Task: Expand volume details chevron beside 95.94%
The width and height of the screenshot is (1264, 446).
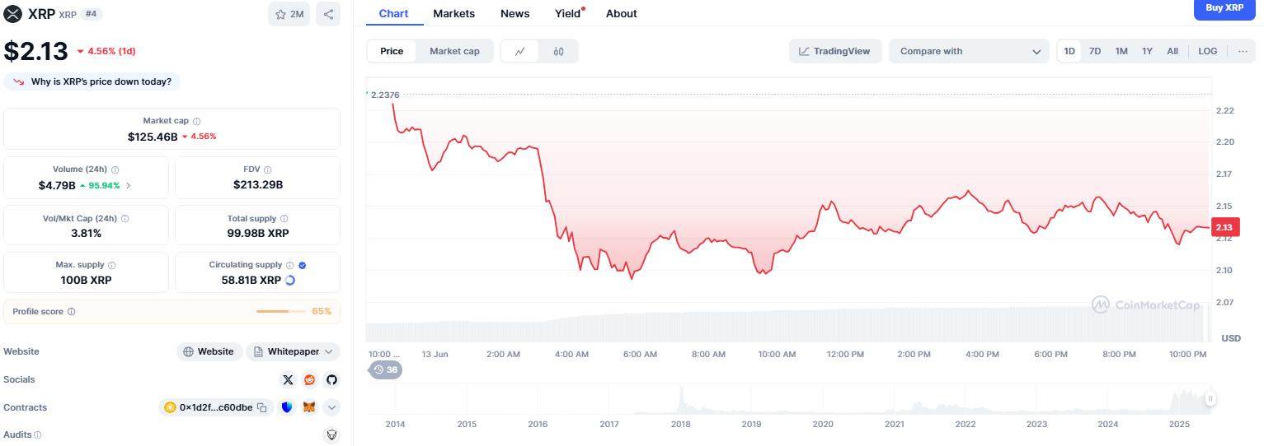Action: [x=128, y=185]
